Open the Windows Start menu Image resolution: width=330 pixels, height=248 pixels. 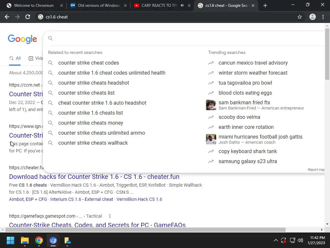point(10,240)
